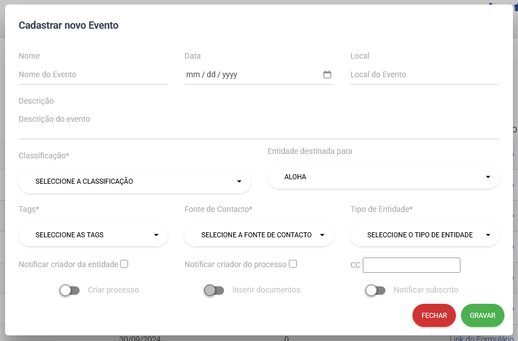Click the CC input box
This screenshot has width=518, height=341.
pos(411,265)
